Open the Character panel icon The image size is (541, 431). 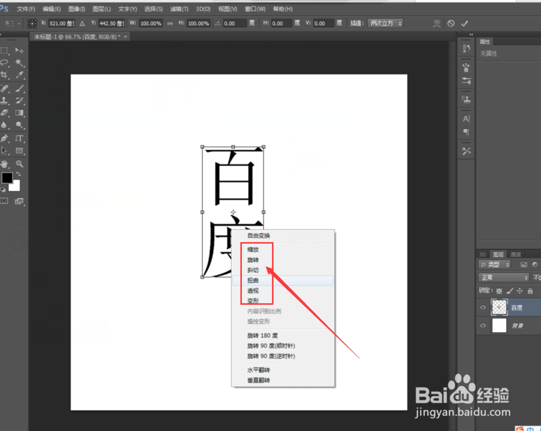[466, 119]
